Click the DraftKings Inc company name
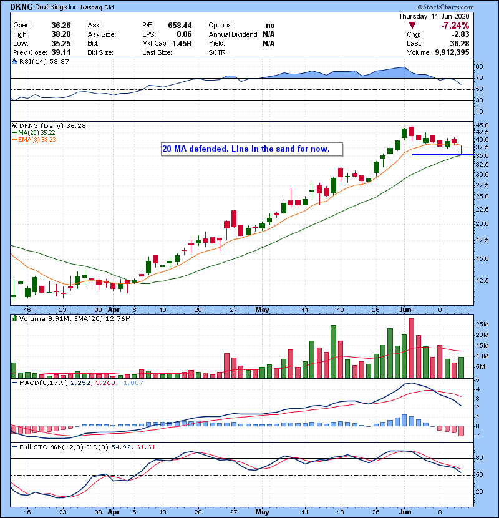The height and width of the screenshot is (518, 499). tap(56, 7)
